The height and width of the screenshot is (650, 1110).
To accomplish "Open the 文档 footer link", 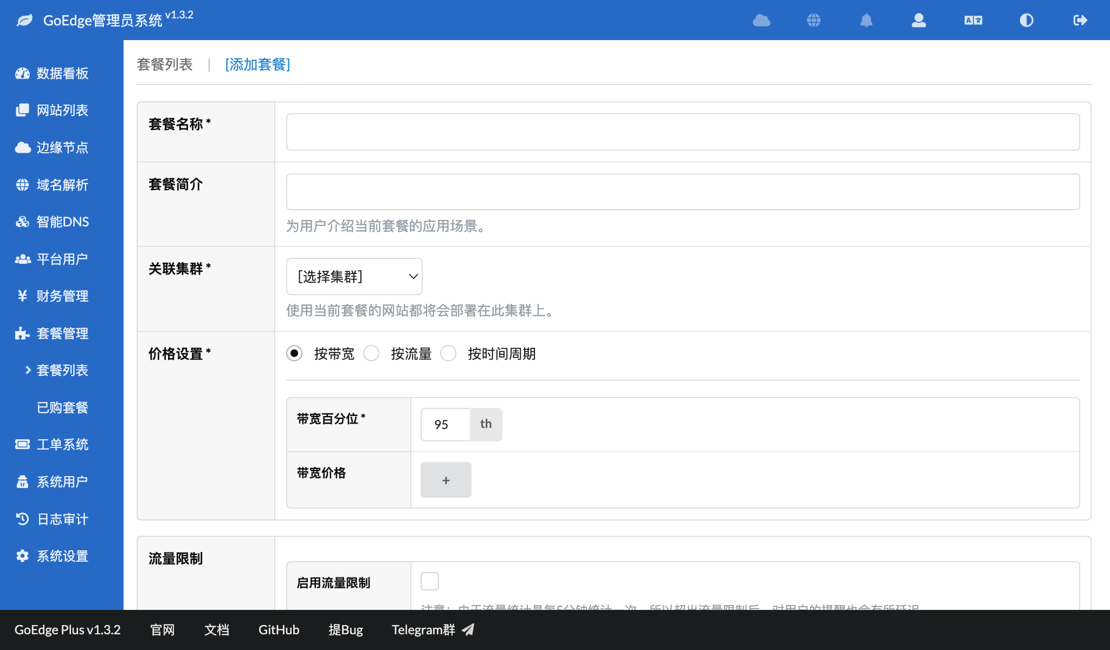I will (x=217, y=629).
